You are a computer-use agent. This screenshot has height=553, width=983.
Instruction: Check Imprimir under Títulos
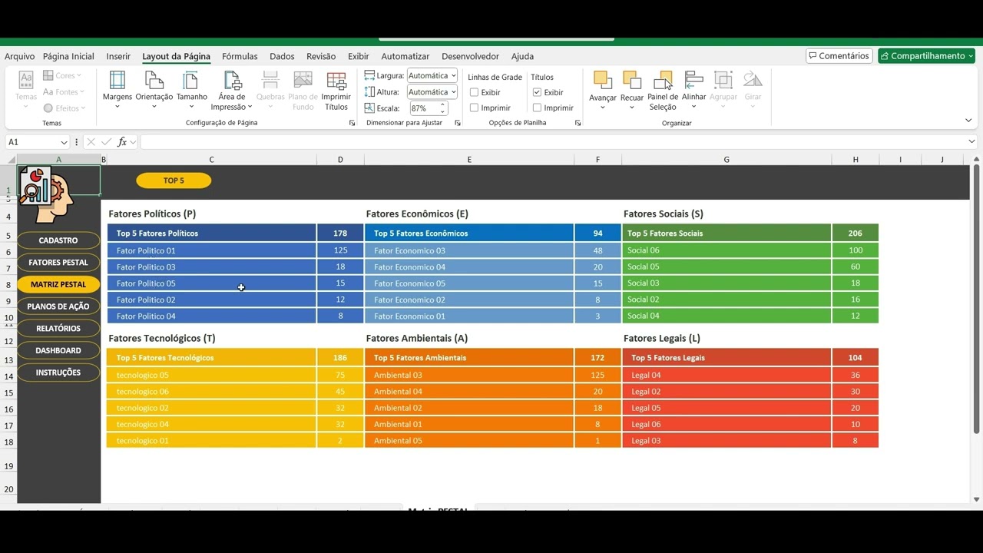pos(537,108)
